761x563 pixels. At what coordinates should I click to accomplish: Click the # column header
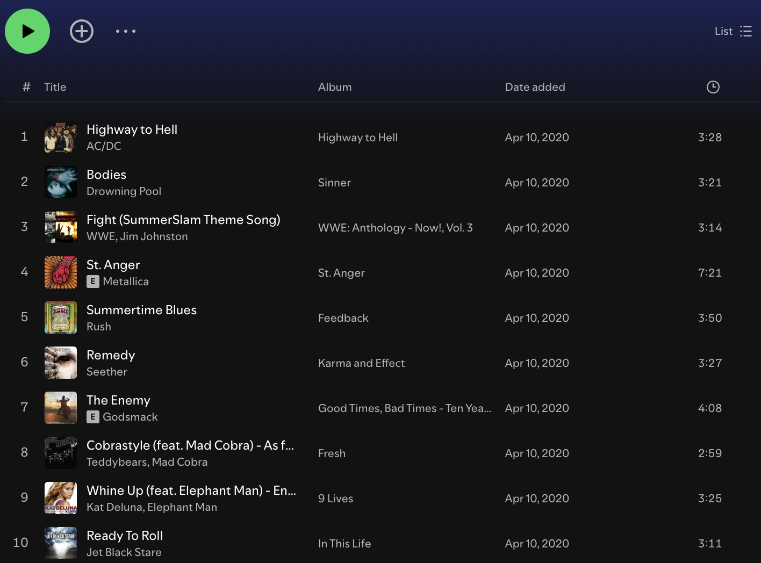(26, 87)
